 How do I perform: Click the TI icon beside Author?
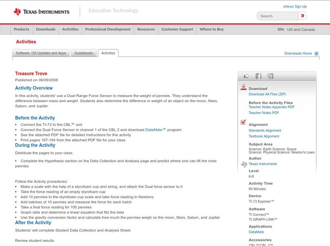point(244,164)
